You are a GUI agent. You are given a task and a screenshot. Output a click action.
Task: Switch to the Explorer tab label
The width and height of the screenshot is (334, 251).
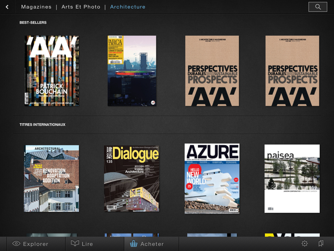(36, 244)
